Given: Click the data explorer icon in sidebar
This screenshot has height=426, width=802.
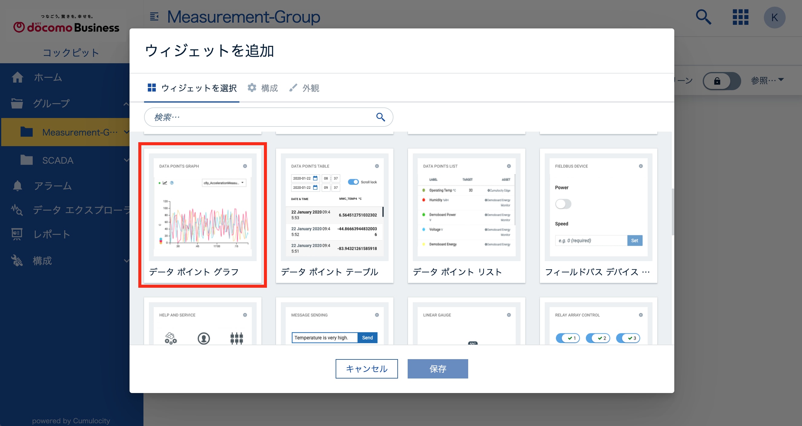Looking at the screenshot, I should coord(17,210).
